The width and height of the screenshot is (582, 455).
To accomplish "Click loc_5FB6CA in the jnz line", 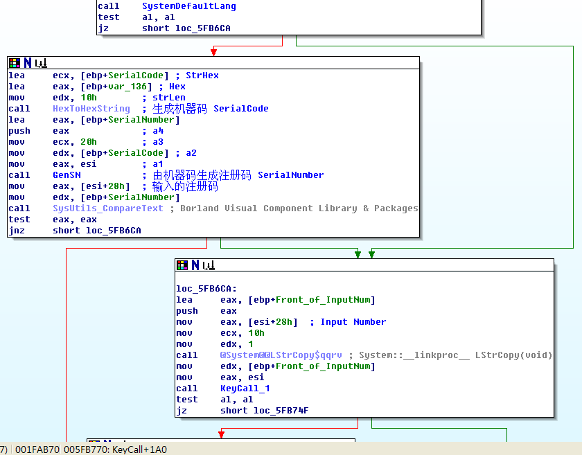I will point(114,231).
